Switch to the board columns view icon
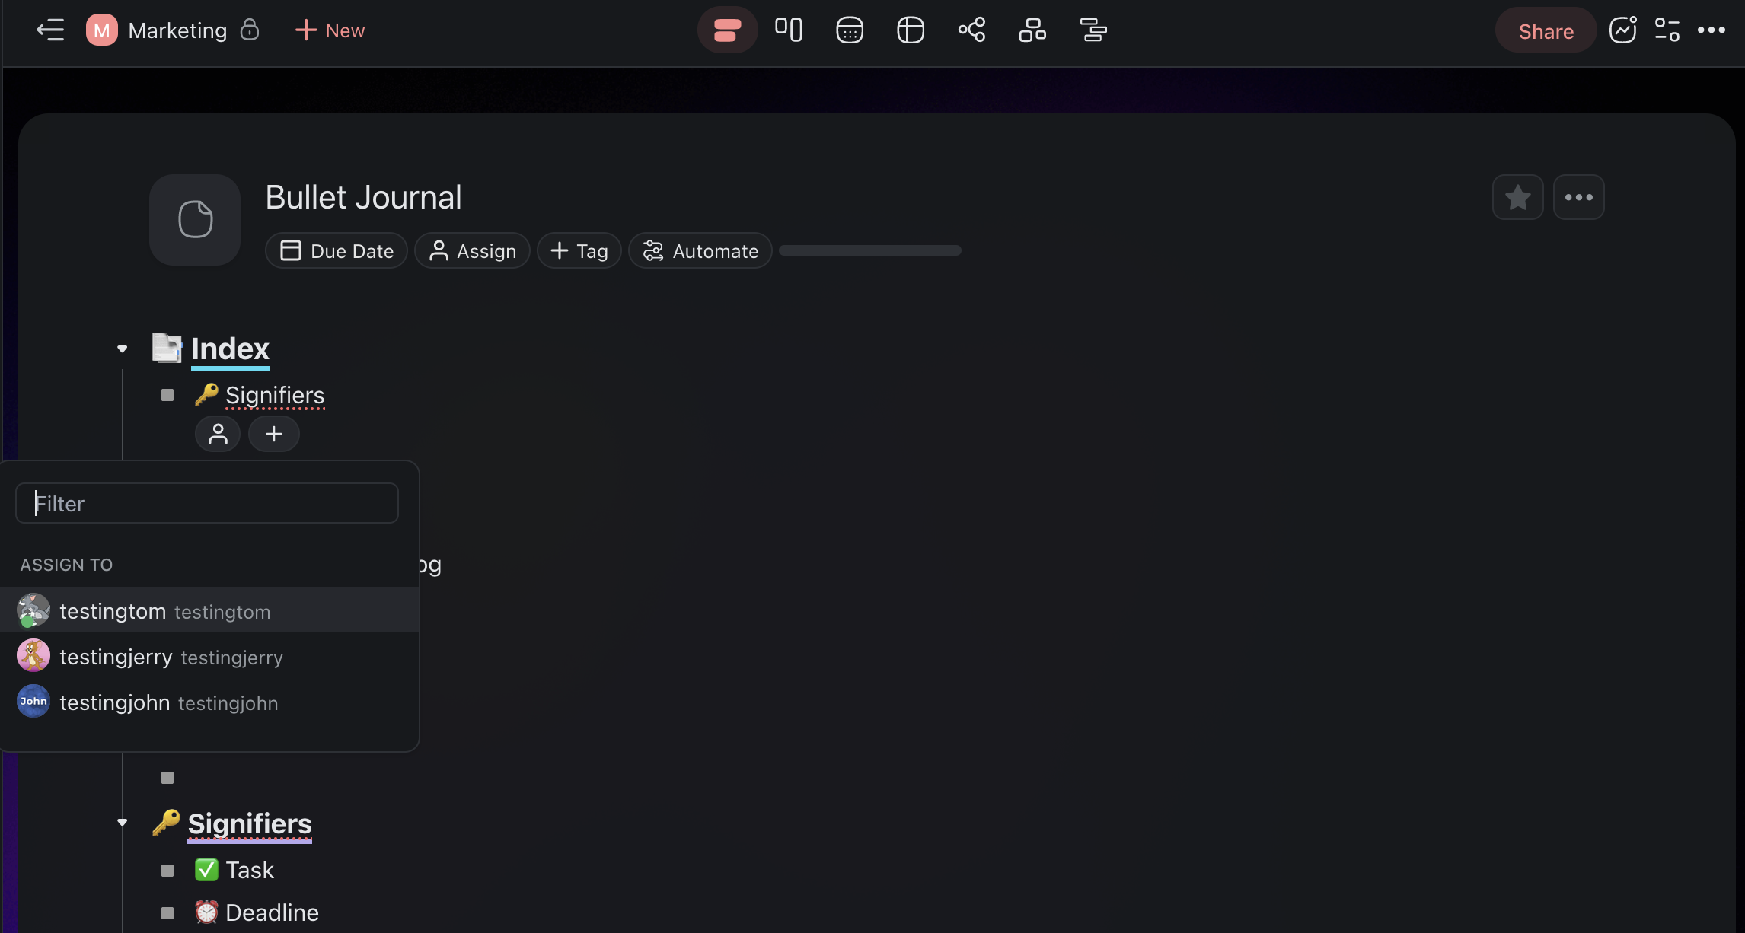Screen dimensions: 1745x933 click(789, 30)
